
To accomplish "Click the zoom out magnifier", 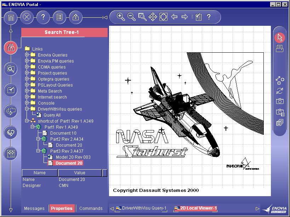I will click(x=131, y=17).
